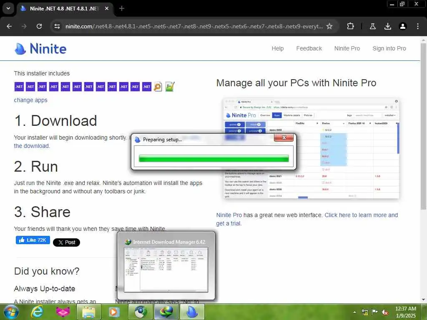Screen dimensions: 427x320
Task: Open Windows Explorer from the taskbar
Action: pyautogui.click(x=89, y=312)
